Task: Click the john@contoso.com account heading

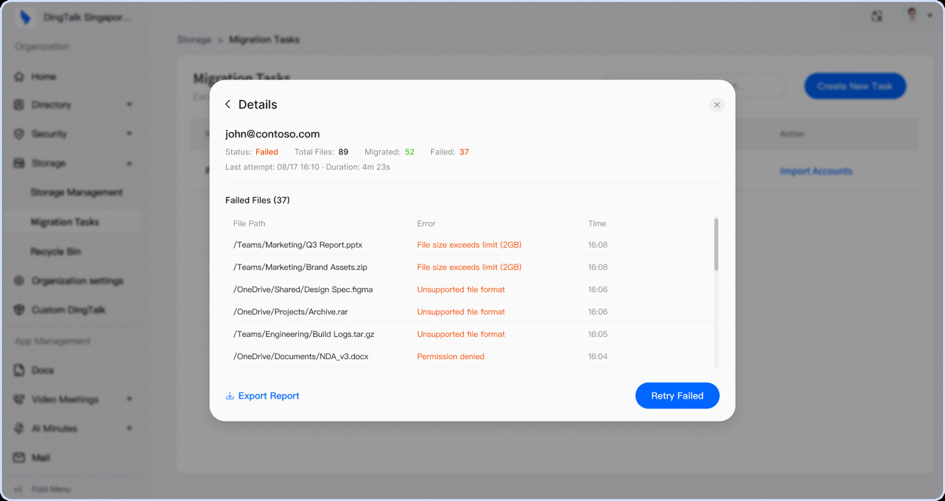Action: pyautogui.click(x=272, y=134)
